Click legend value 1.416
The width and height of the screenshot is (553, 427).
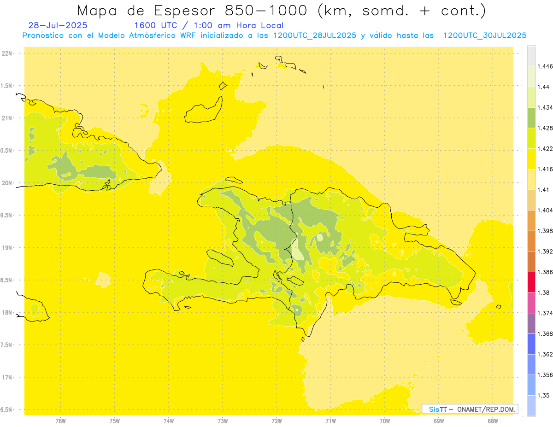[x=546, y=169]
